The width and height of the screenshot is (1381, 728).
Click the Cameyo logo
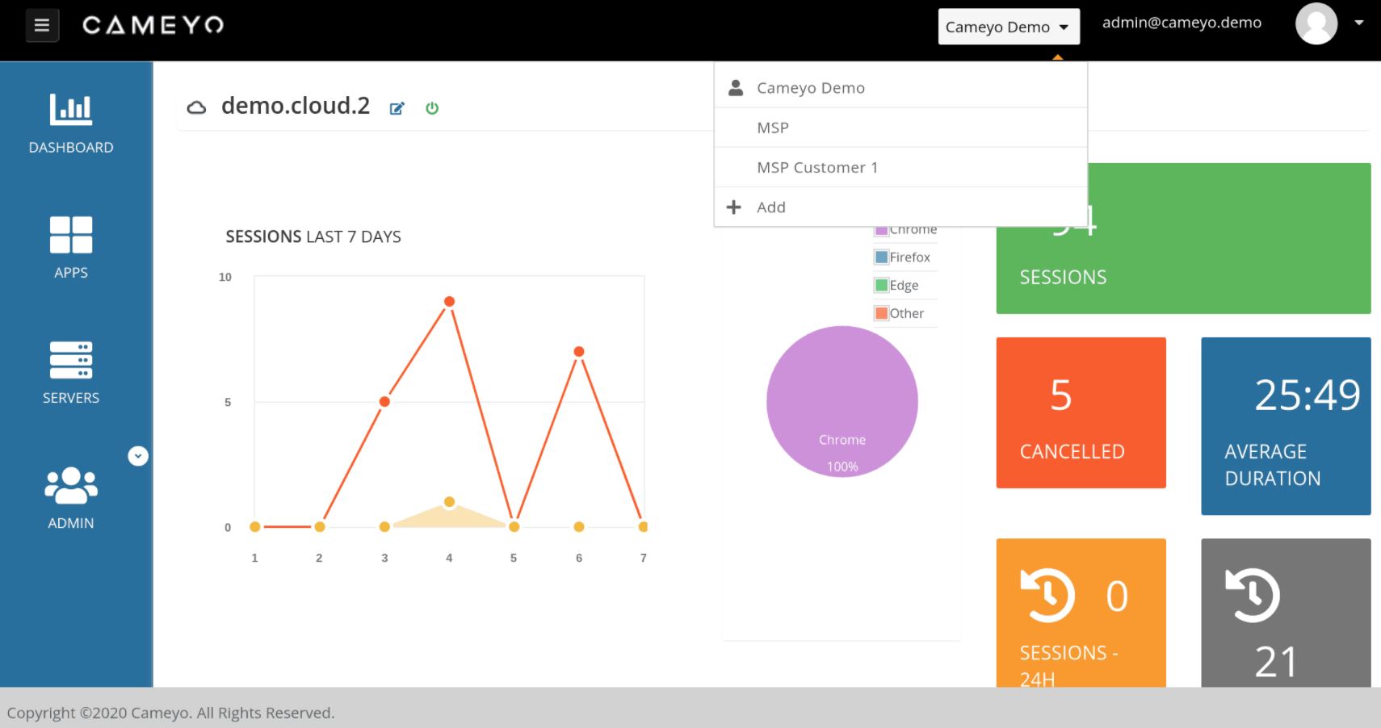click(153, 26)
